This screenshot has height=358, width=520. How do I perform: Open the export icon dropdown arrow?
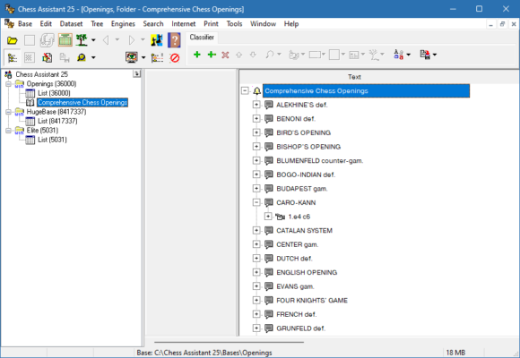(435, 55)
